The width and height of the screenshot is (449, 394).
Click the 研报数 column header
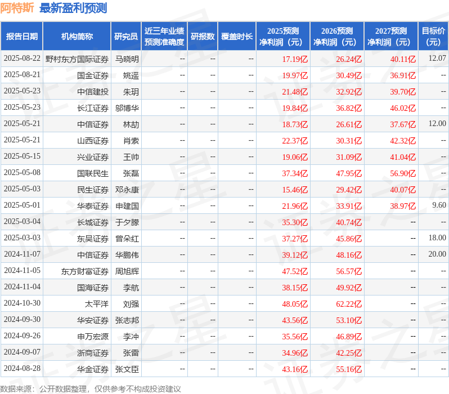[x=203, y=37]
